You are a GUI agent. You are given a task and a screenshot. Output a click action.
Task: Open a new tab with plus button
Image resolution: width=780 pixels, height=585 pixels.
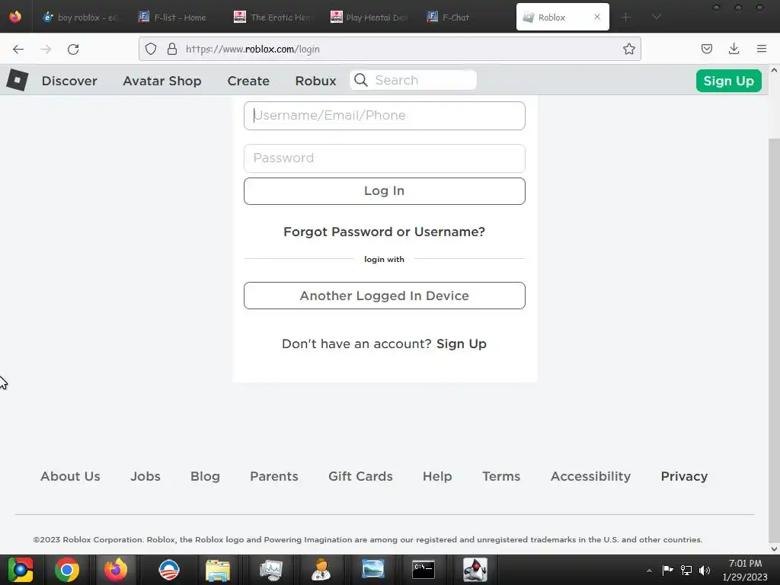click(x=626, y=17)
